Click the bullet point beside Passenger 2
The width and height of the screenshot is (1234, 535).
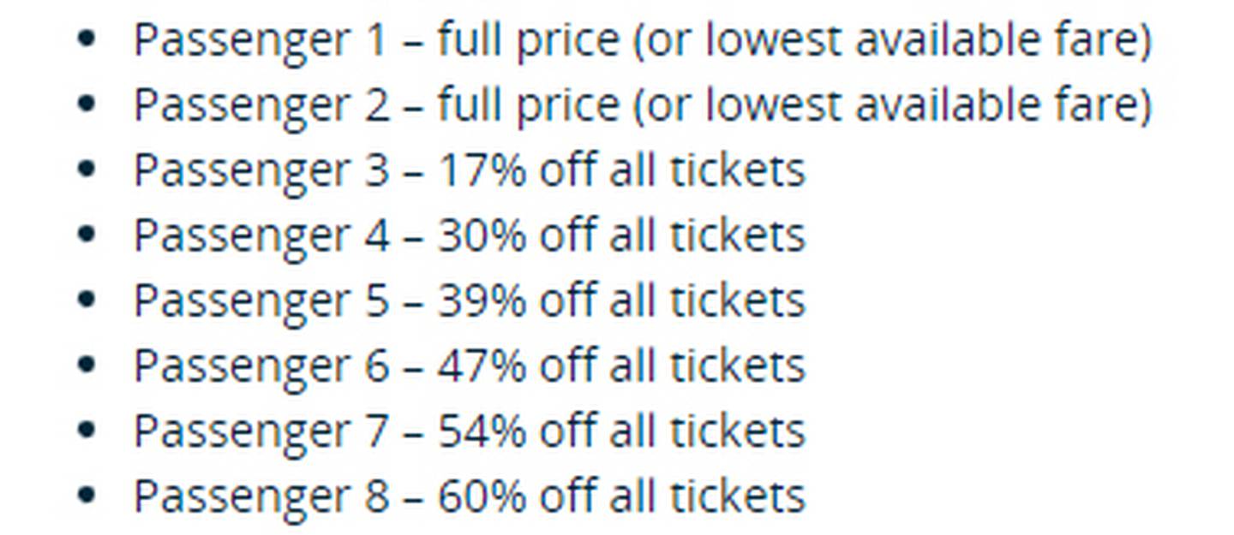click(86, 104)
